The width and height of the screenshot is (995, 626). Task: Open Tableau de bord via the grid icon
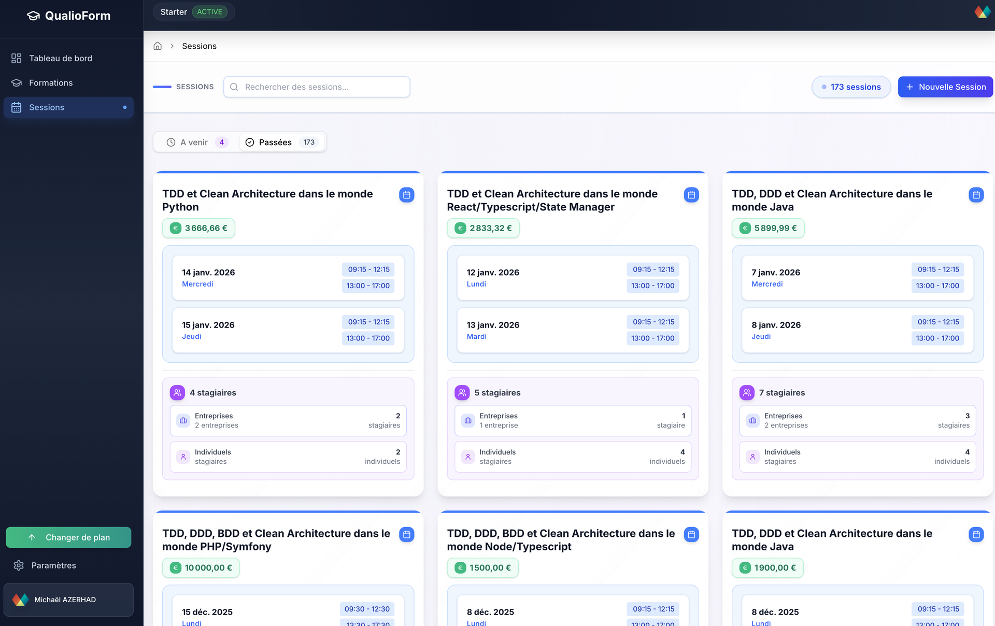(x=17, y=58)
